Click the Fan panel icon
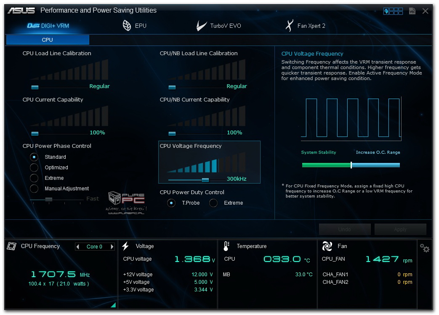 (x=327, y=246)
